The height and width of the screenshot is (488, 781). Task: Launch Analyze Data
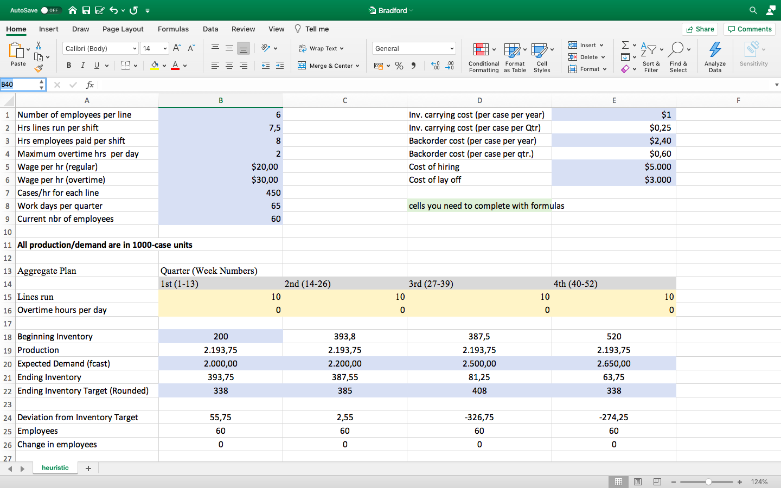click(715, 56)
